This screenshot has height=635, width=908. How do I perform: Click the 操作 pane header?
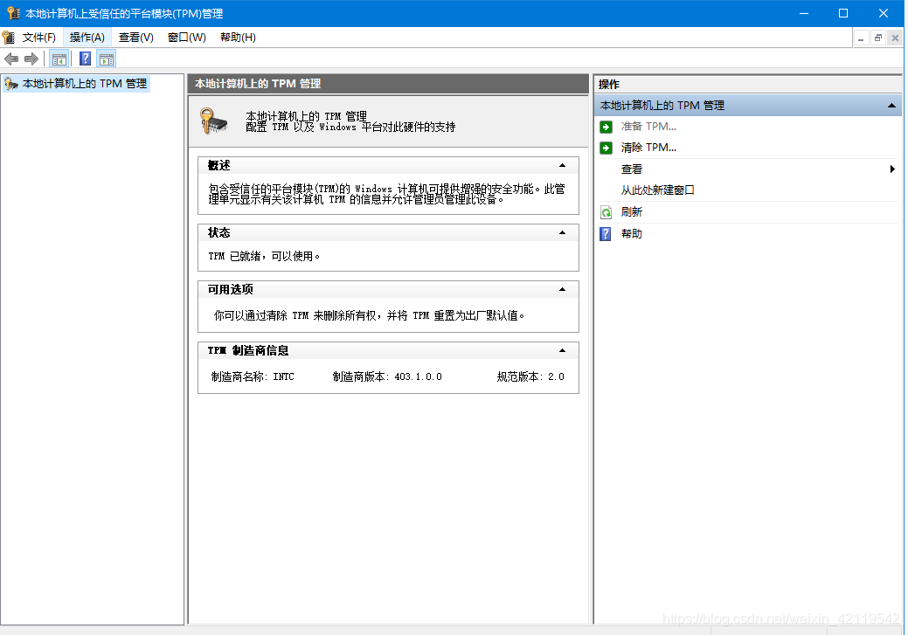(747, 85)
